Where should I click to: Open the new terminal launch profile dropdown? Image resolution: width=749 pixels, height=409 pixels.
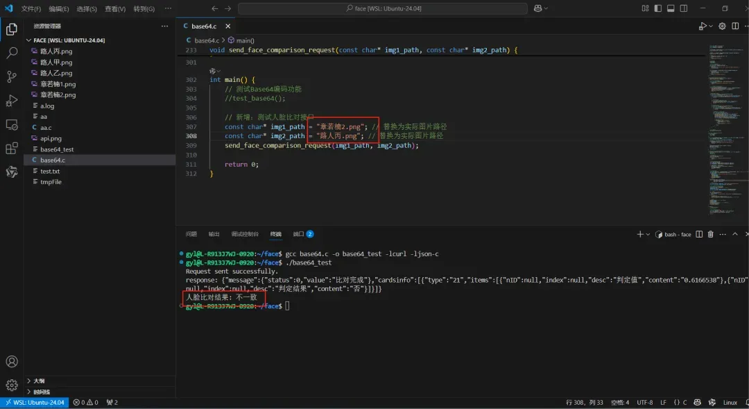click(x=648, y=235)
